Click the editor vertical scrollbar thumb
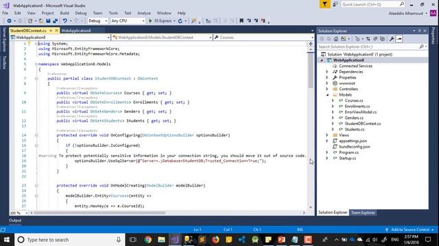This screenshot has height=246, width=439. (x=311, y=70)
